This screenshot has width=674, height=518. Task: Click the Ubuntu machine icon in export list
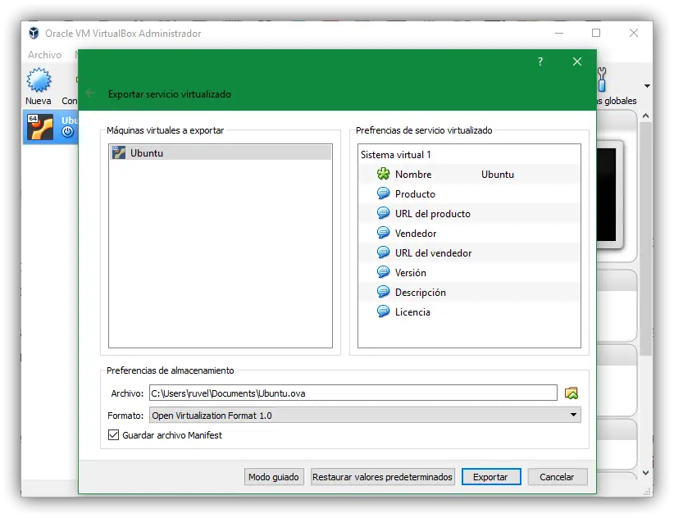[119, 152]
